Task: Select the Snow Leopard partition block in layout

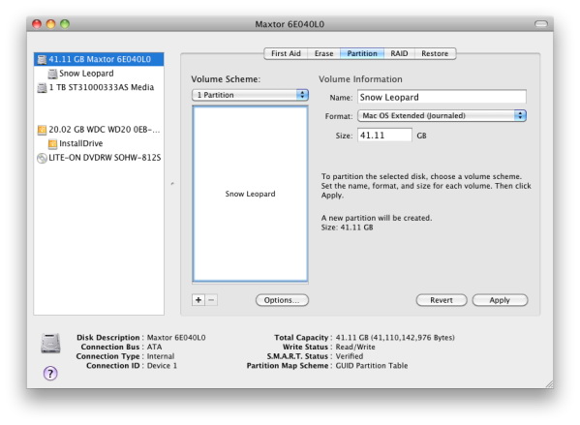Action: (x=250, y=194)
